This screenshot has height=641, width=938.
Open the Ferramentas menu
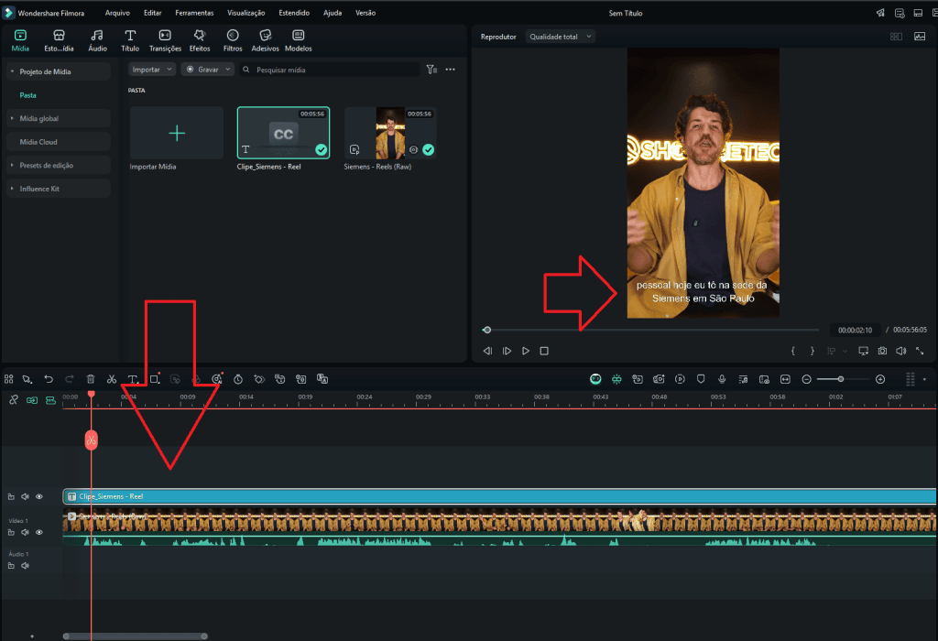(194, 13)
